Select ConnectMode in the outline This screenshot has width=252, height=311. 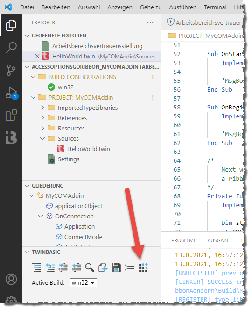click(x=84, y=237)
